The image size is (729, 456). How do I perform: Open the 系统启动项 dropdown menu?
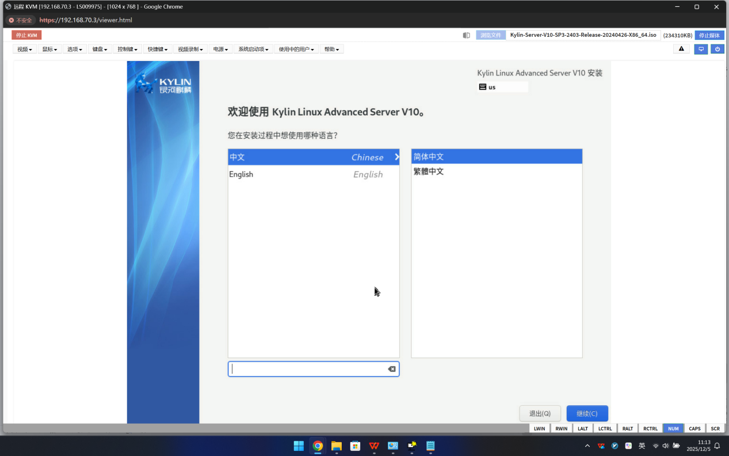point(253,50)
